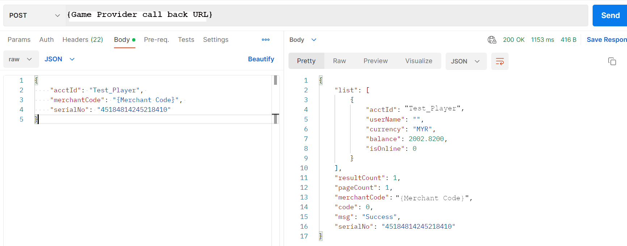The height and width of the screenshot is (246, 627).
Task: Open the Tests tab
Action: (x=186, y=40)
